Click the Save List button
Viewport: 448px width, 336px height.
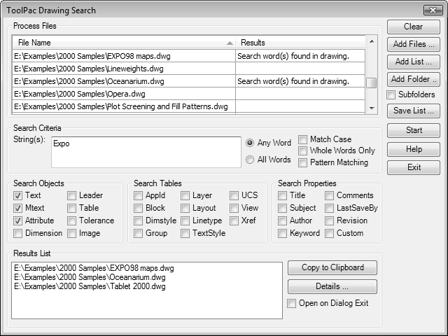414,111
